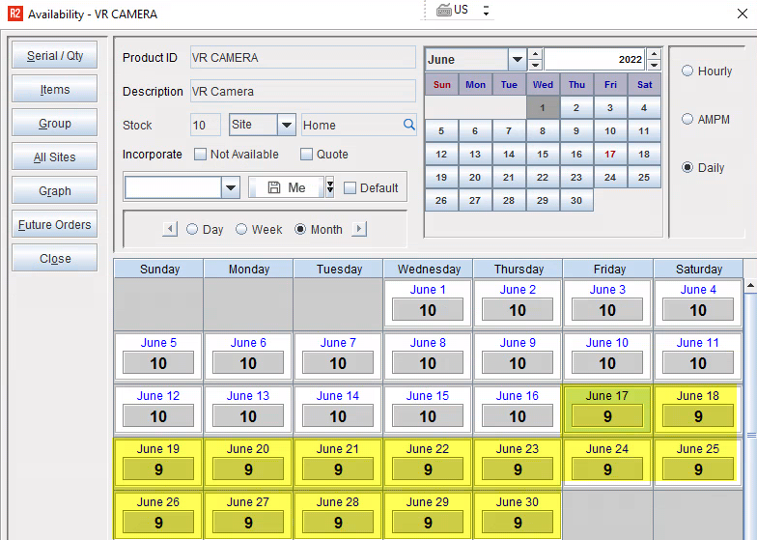Select the Hourly radio button
This screenshot has width=757, height=540.
tap(687, 71)
